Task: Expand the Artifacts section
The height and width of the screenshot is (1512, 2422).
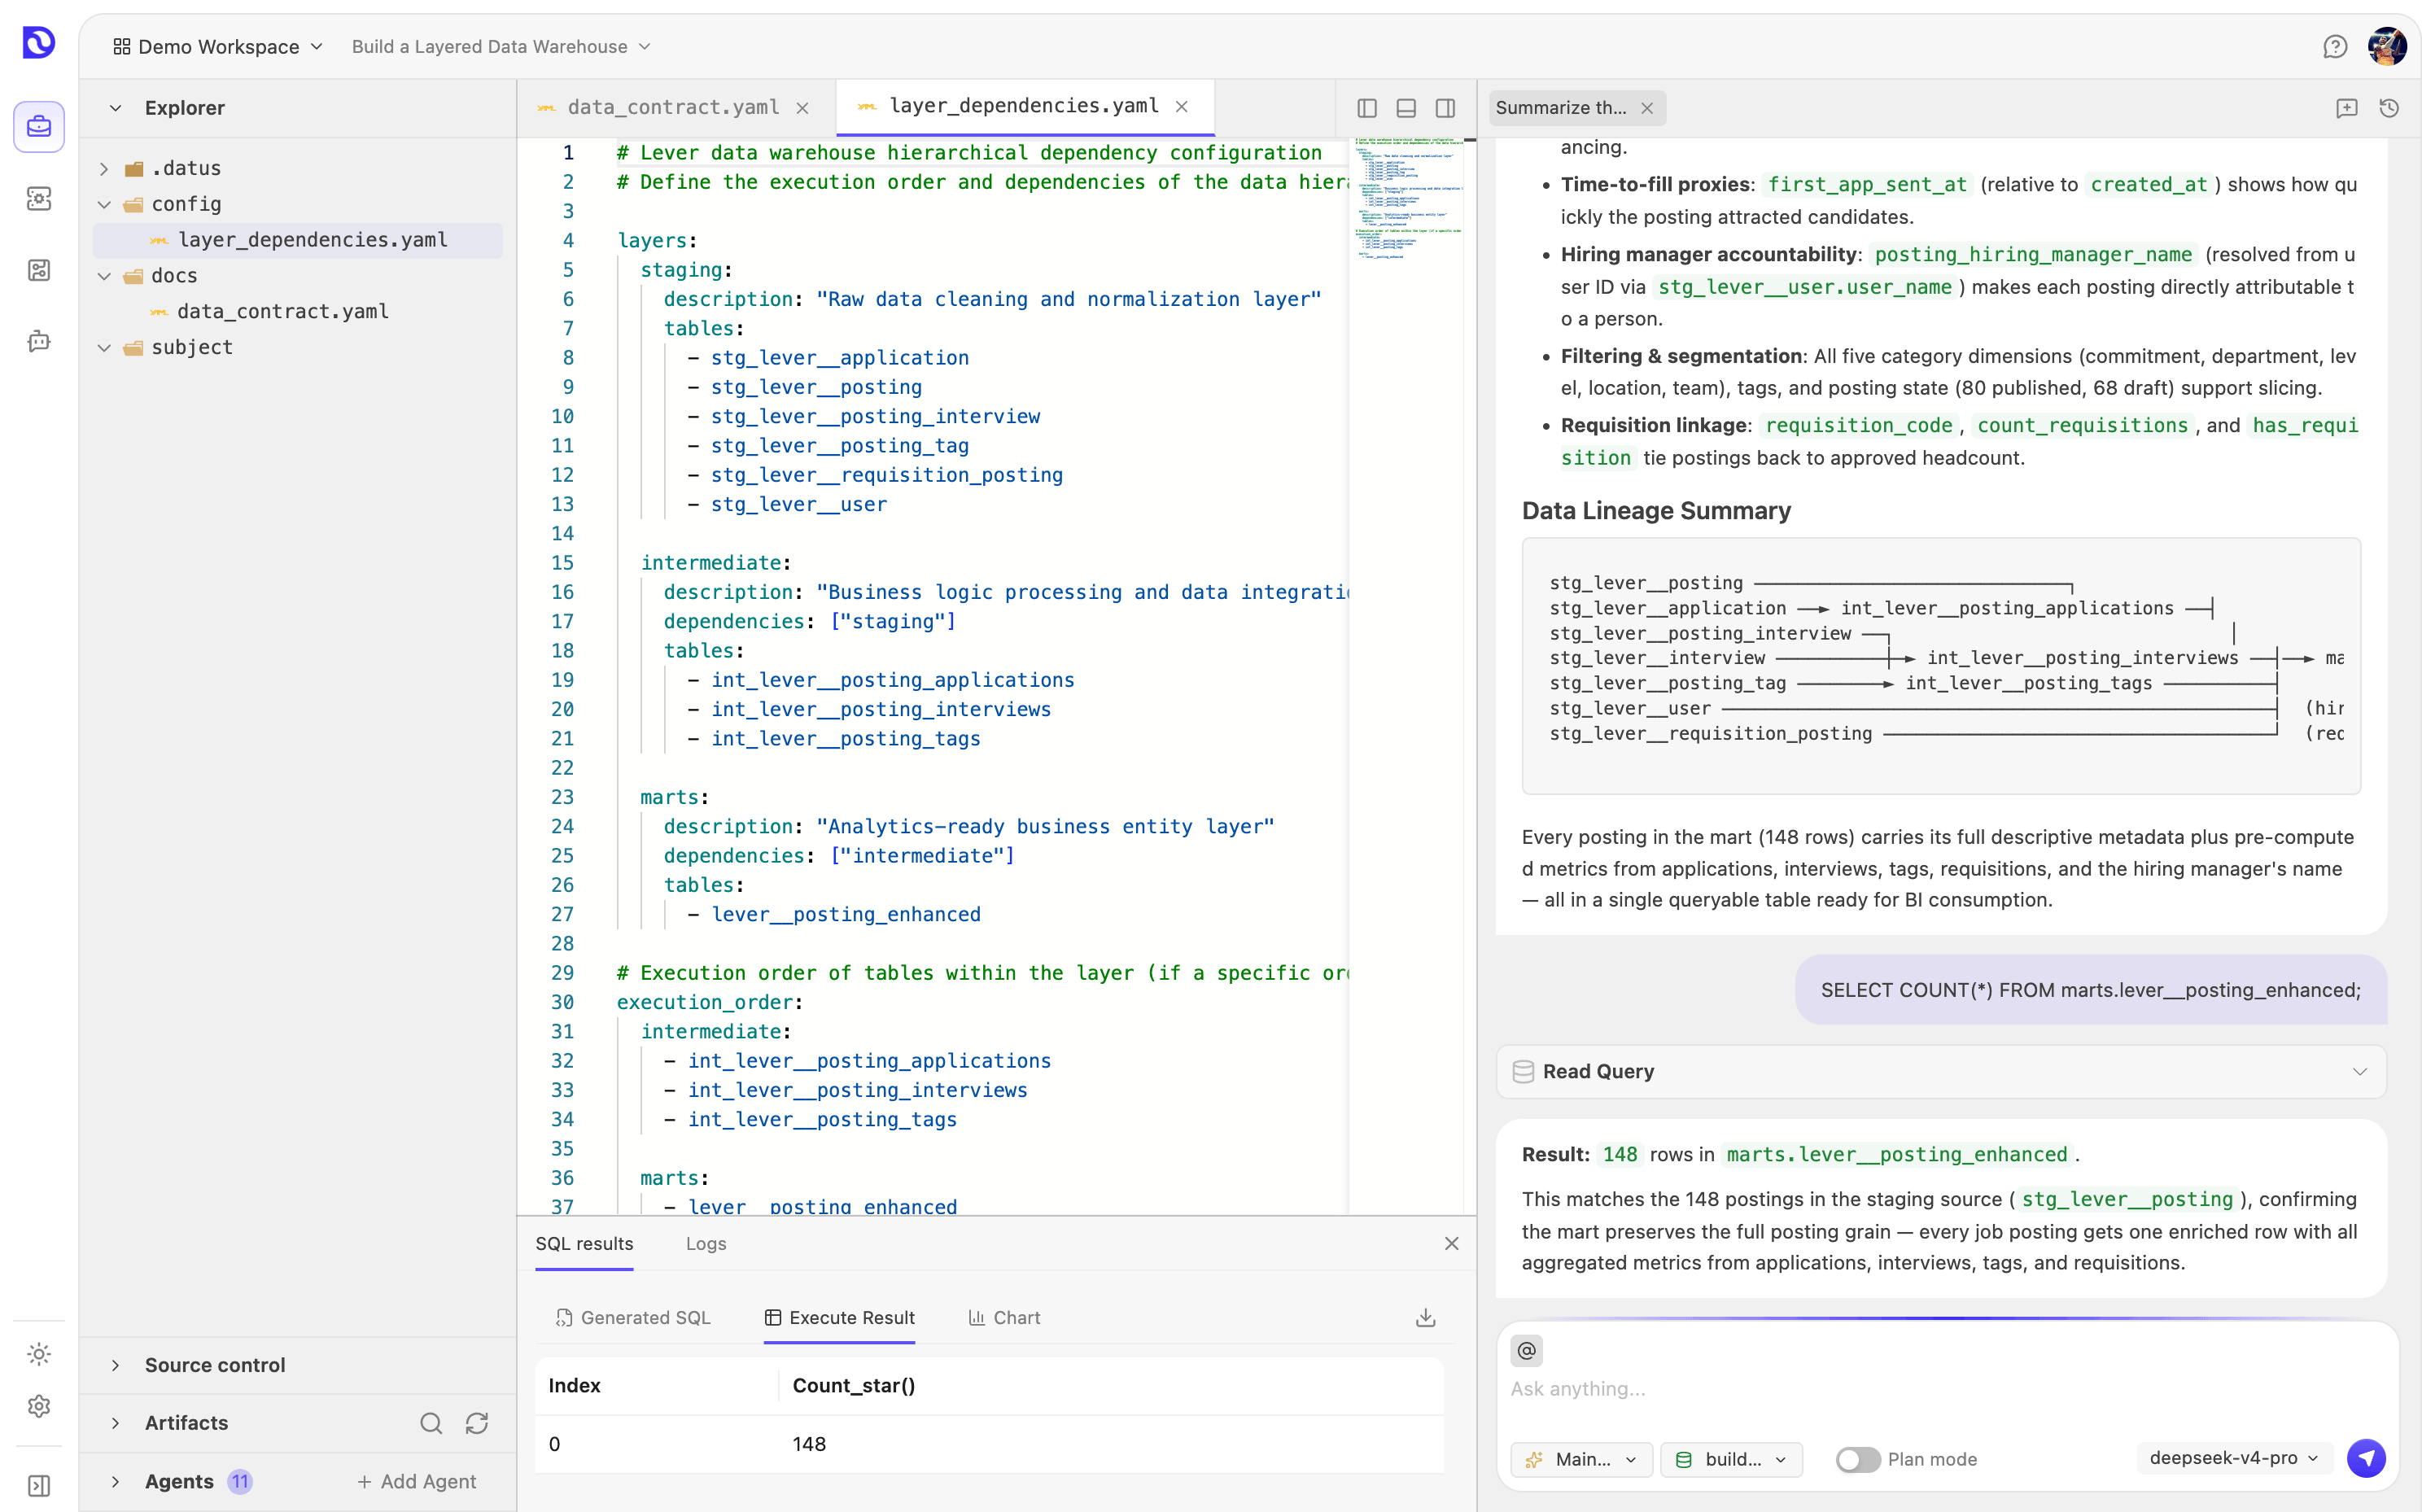Action: [x=116, y=1423]
